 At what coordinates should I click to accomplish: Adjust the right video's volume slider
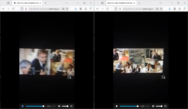pyautogui.click(x=159, y=106)
